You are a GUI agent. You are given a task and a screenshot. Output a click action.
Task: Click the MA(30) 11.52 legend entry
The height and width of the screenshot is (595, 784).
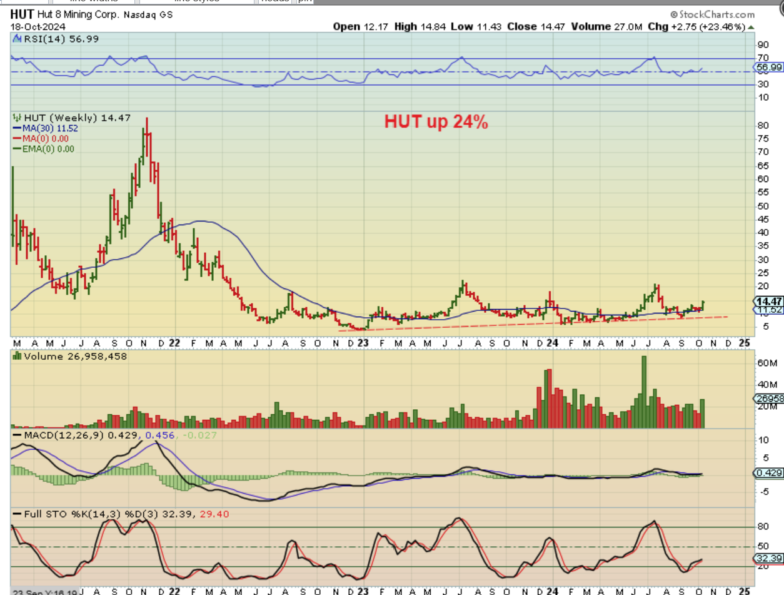coord(45,128)
